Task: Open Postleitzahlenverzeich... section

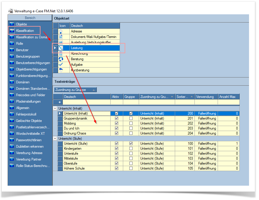Action: [x=33, y=127]
